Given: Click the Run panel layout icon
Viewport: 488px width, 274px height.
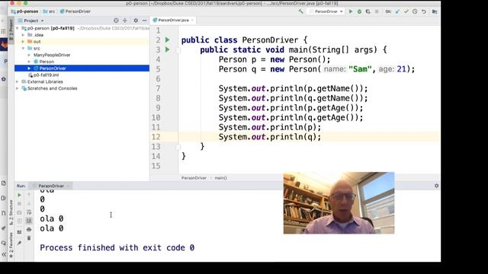Looking at the screenshot, I should pyautogui.click(x=19, y=232).
